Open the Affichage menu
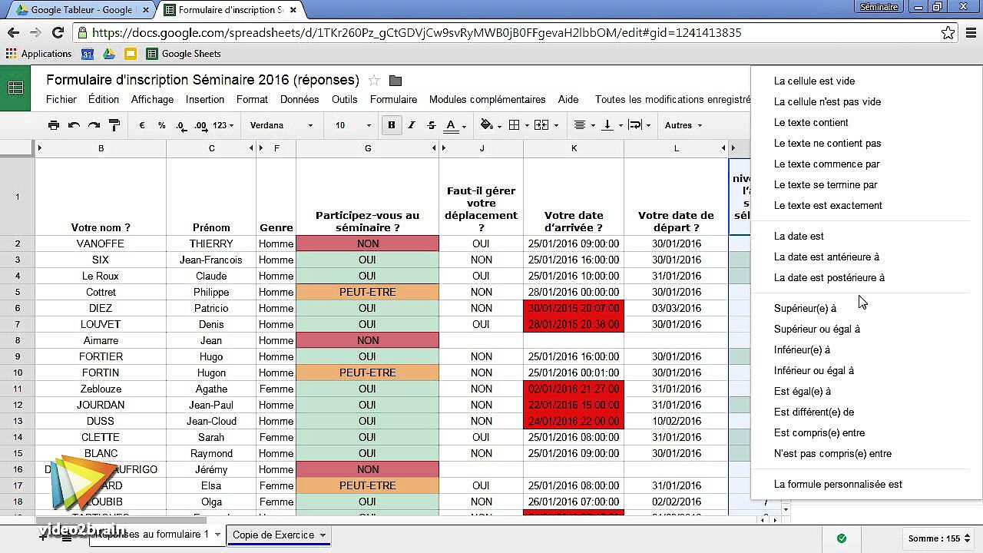Image resolution: width=983 pixels, height=553 pixels. click(152, 99)
